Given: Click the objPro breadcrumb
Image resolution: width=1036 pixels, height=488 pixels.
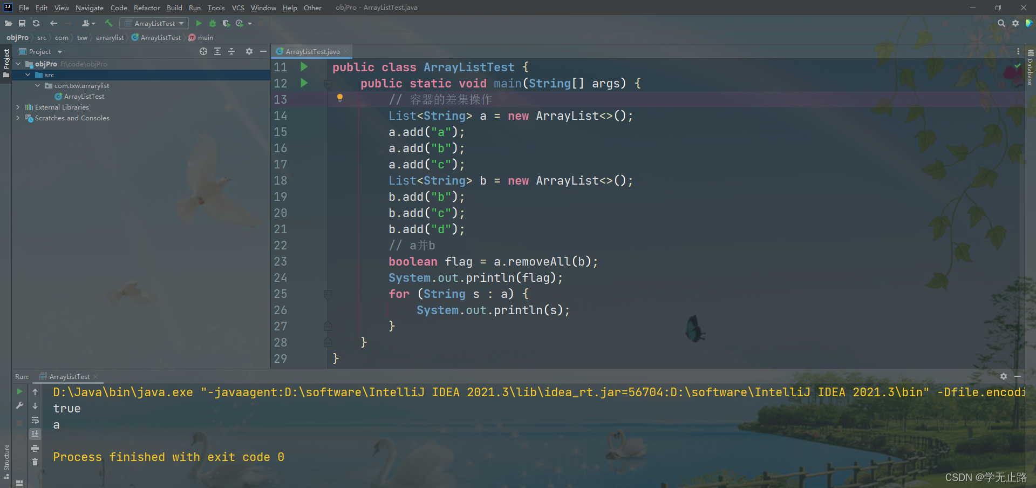Looking at the screenshot, I should [x=17, y=37].
